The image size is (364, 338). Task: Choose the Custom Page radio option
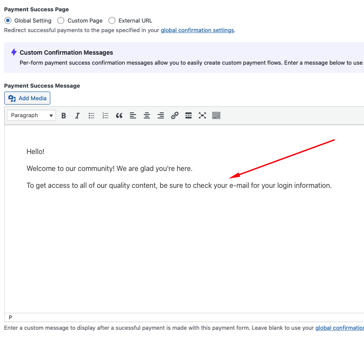coord(61,20)
